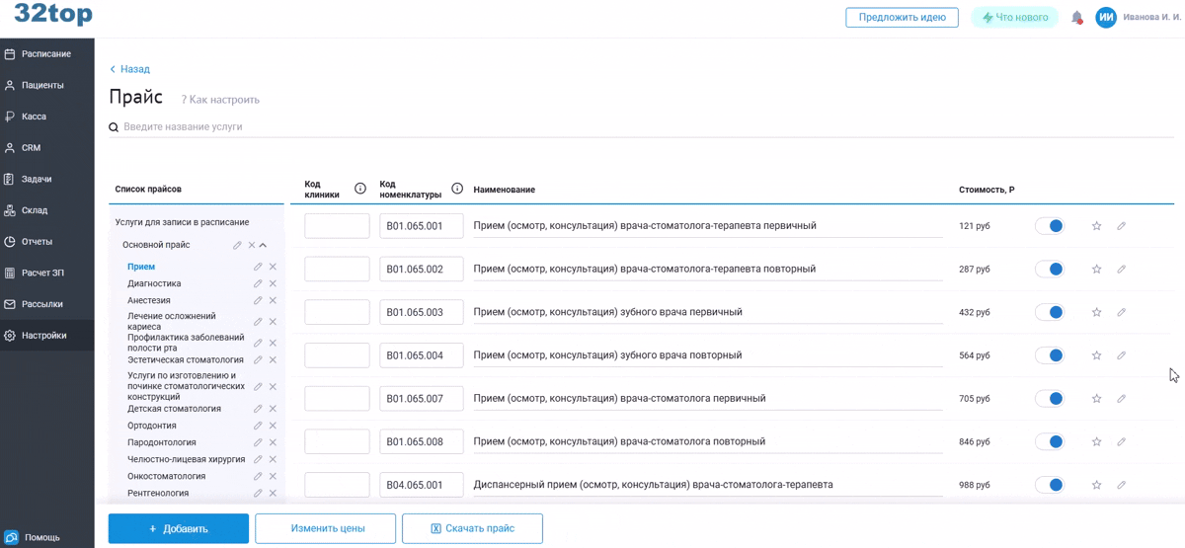Viewport: 1185px width, 548px height.
Task: Edit the B01.065.004 service row pencil
Action: coord(1121,355)
